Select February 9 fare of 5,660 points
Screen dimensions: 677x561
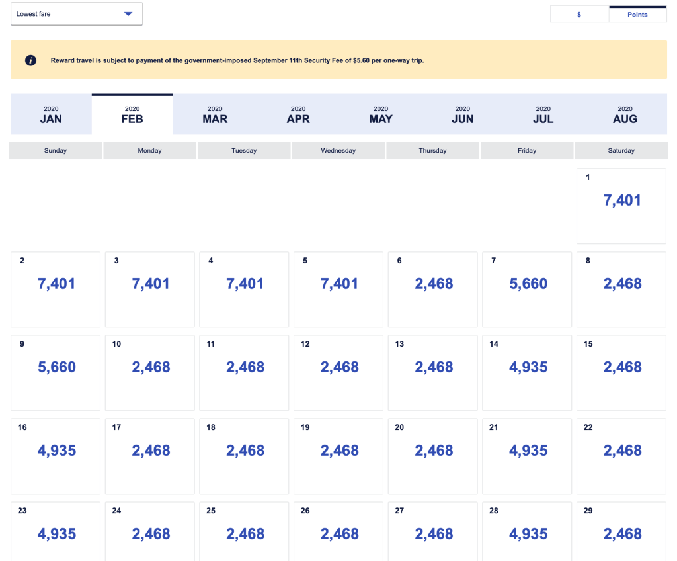click(56, 372)
